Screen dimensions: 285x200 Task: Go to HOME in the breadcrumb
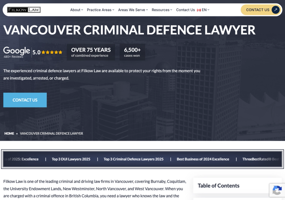point(9,134)
